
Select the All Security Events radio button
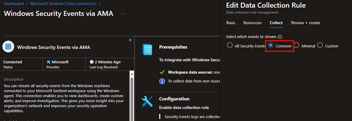coord(230,45)
